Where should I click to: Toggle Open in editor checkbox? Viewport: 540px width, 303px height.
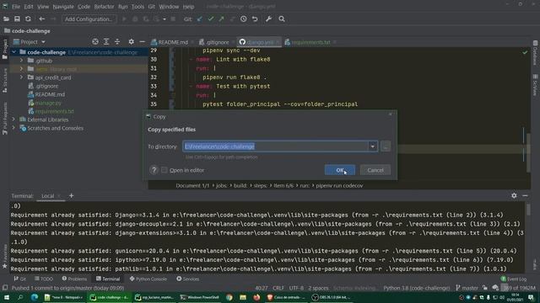click(165, 170)
